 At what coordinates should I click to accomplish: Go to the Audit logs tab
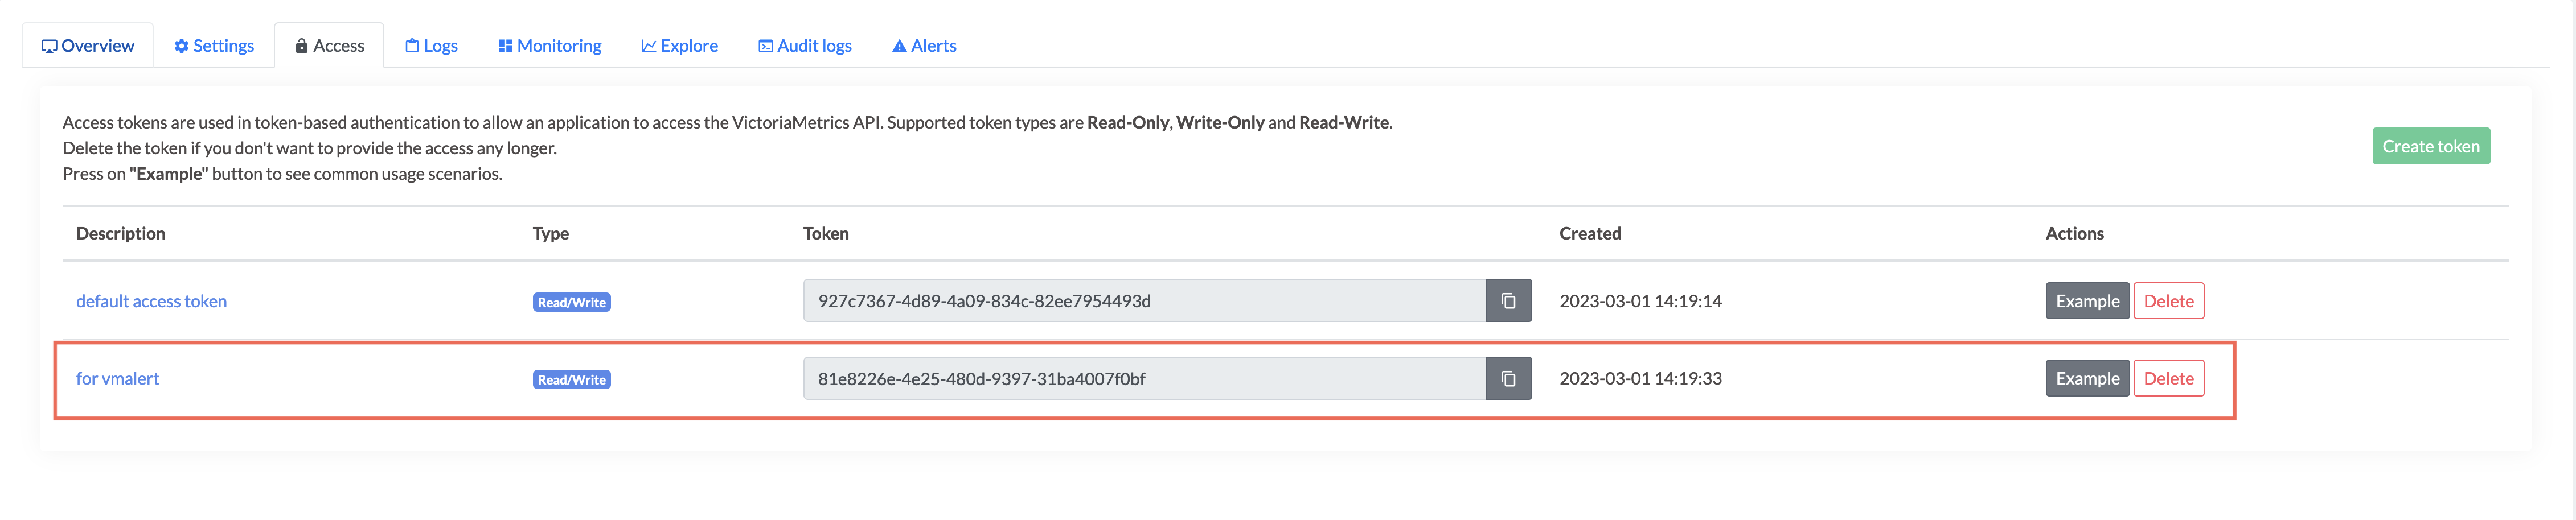805,46
